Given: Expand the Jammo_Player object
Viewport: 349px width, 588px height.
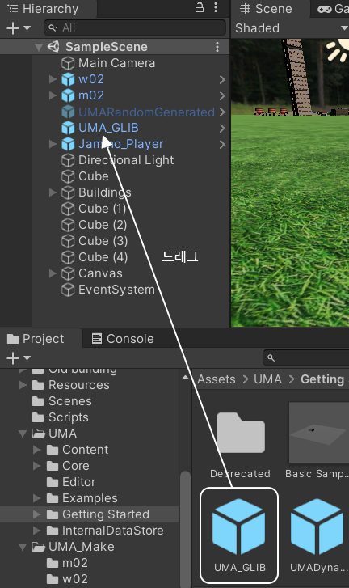Looking at the screenshot, I should [x=53, y=144].
